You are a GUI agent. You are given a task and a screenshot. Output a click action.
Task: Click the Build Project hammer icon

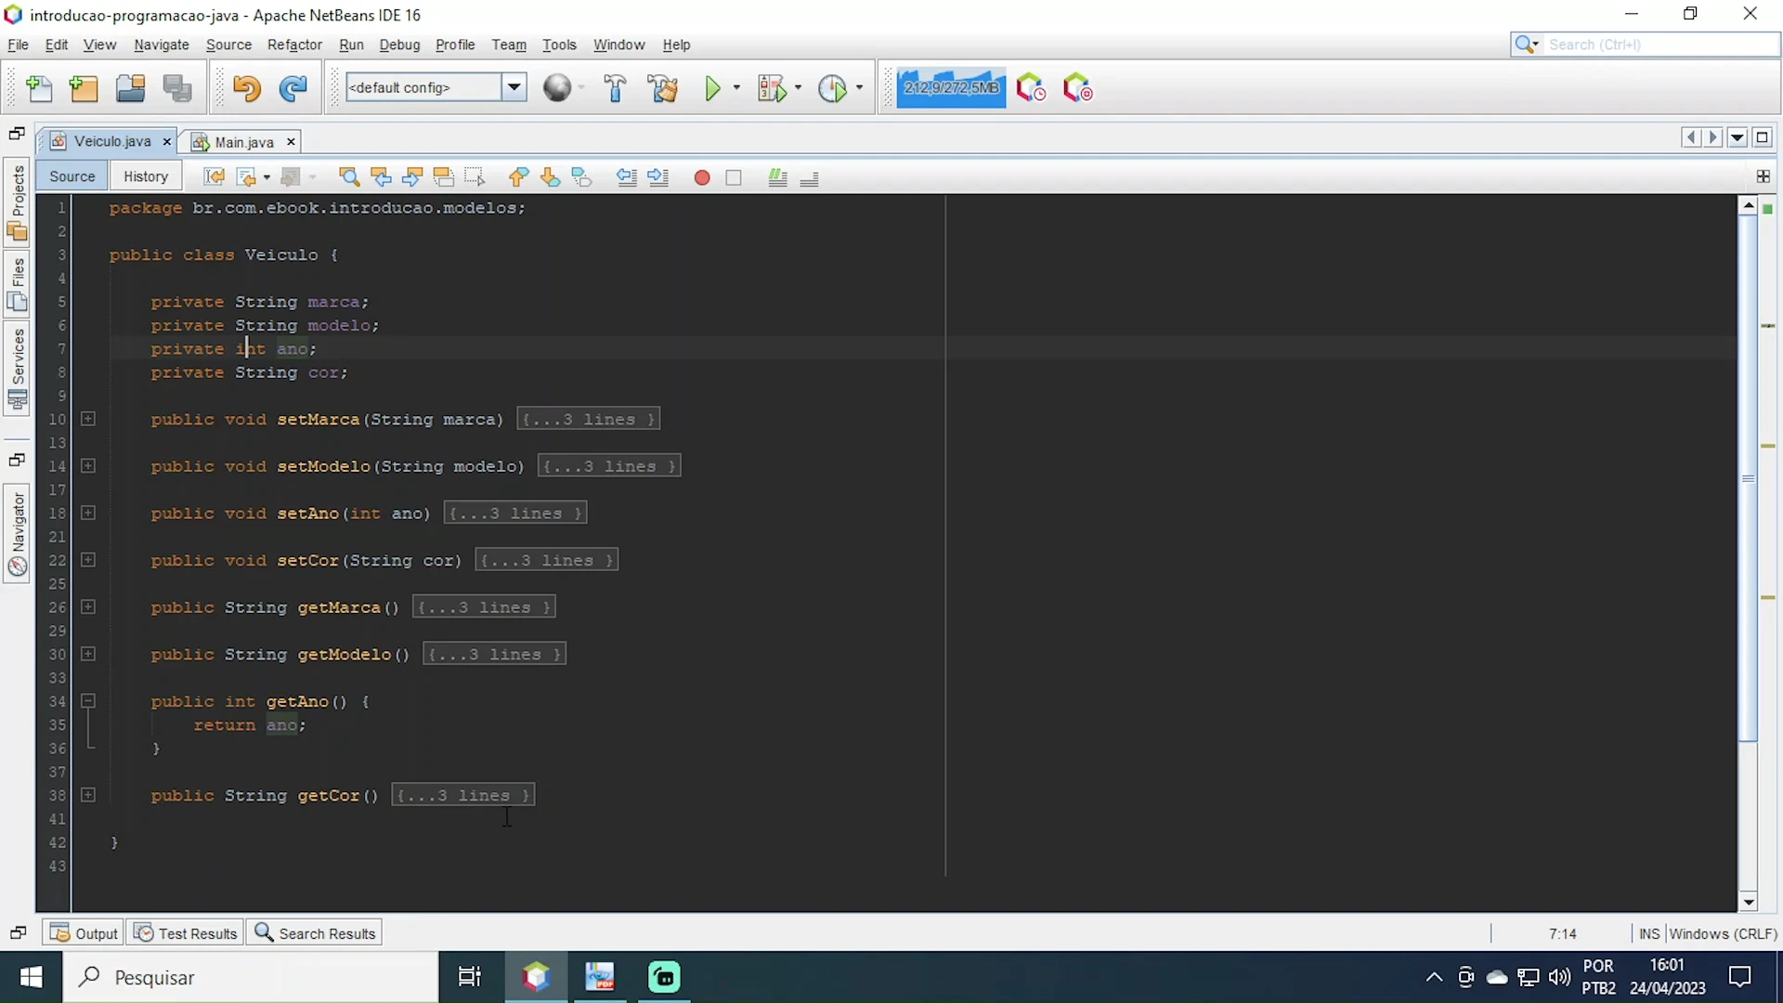click(x=615, y=88)
